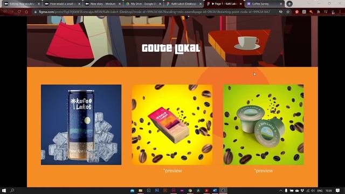This screenshot has width=345, height=194.
Task: Close the 'Page 1 - Kafé Lakot' tab
Action: [x=241, y=4]
